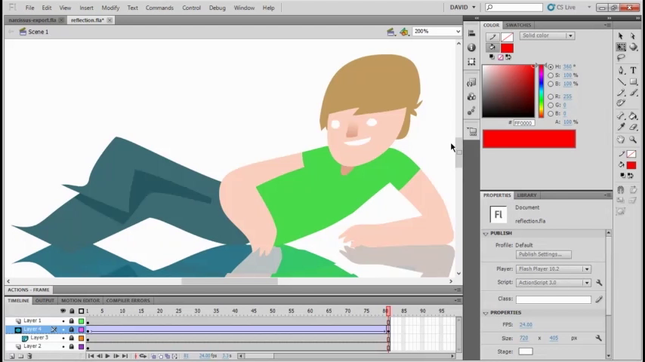The height and width of the screenshot is (362, 645).
Task: Select the Text tool in the toolbox
Action: click(x=633, y=70)
